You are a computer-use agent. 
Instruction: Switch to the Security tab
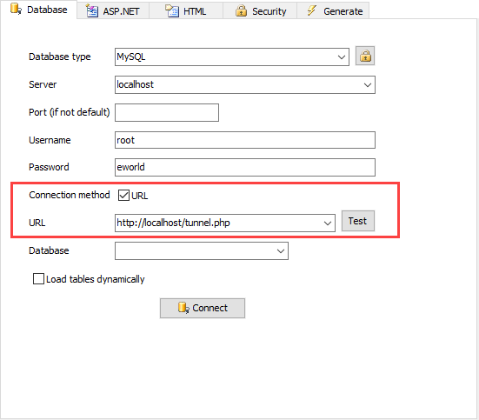[260, 11]
